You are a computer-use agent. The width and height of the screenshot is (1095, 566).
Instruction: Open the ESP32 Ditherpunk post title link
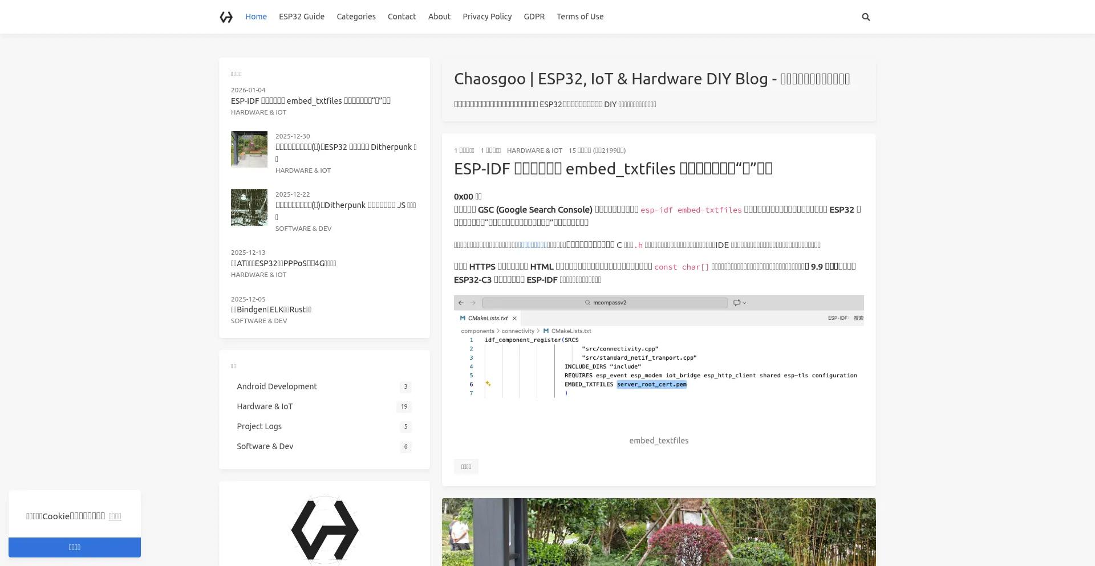pos(346,152)
